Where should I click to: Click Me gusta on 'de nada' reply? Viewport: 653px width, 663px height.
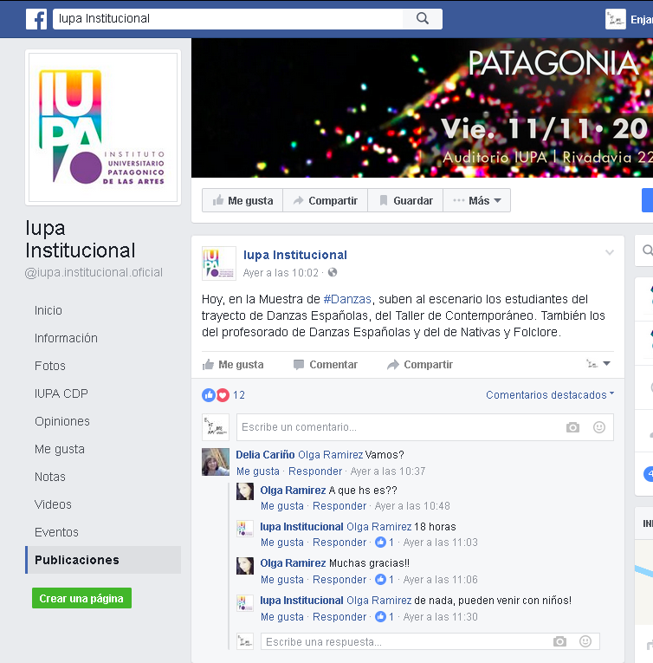(x=282, y=617)
